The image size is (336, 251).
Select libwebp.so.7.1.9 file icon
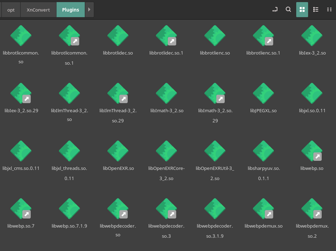[x=69, y=209]
